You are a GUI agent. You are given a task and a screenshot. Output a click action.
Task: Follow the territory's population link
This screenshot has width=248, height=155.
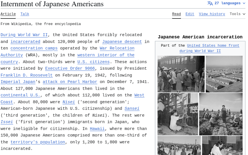pos(38,142)
